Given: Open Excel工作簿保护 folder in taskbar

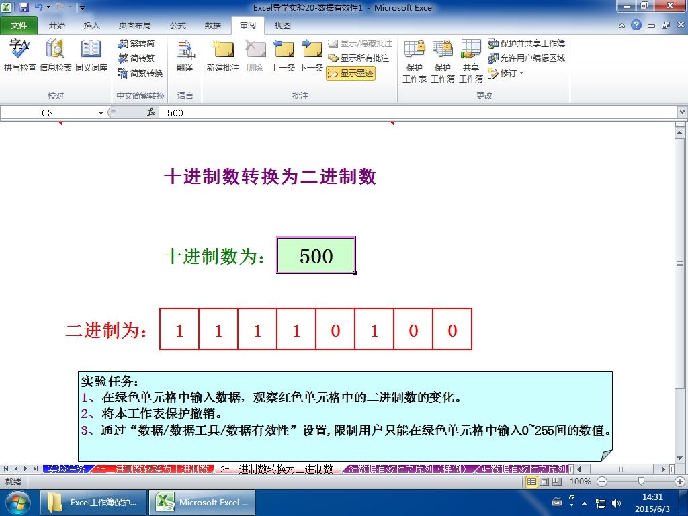Looking at the screenshot, I should pos(93,503).
